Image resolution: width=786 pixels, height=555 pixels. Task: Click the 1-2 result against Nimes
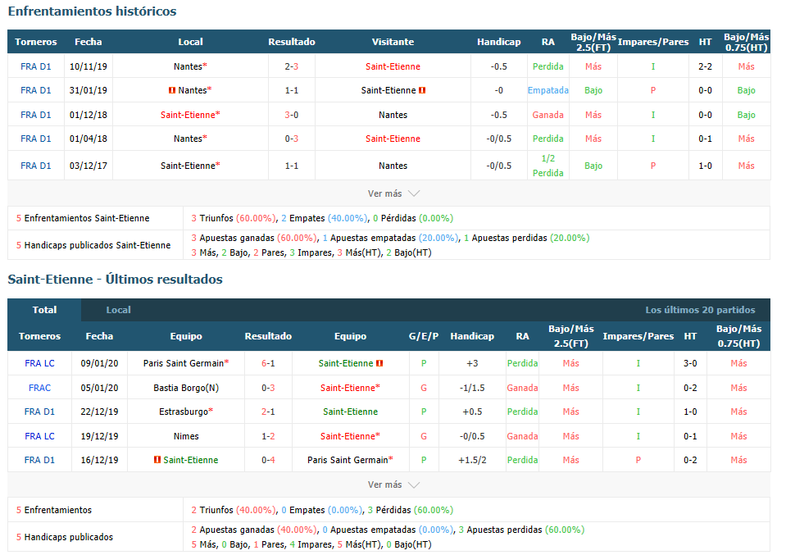pyautogui.click(x=268, y=436)
